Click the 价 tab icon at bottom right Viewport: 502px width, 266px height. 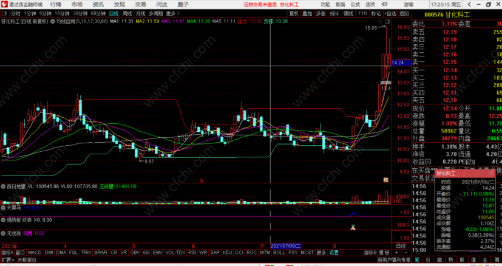tap(428, 259)
